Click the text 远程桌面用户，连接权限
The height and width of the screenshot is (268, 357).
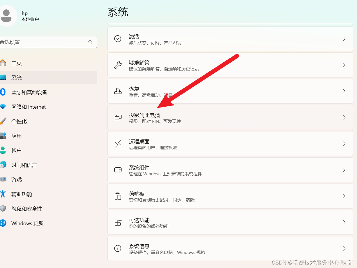tap(153, 148)
